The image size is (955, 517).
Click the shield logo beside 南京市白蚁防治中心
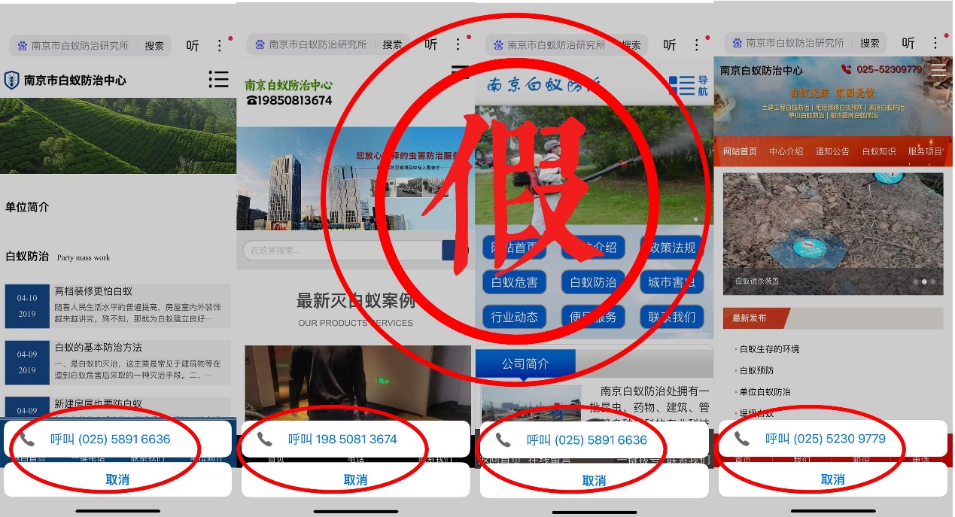tap(12, 80)
